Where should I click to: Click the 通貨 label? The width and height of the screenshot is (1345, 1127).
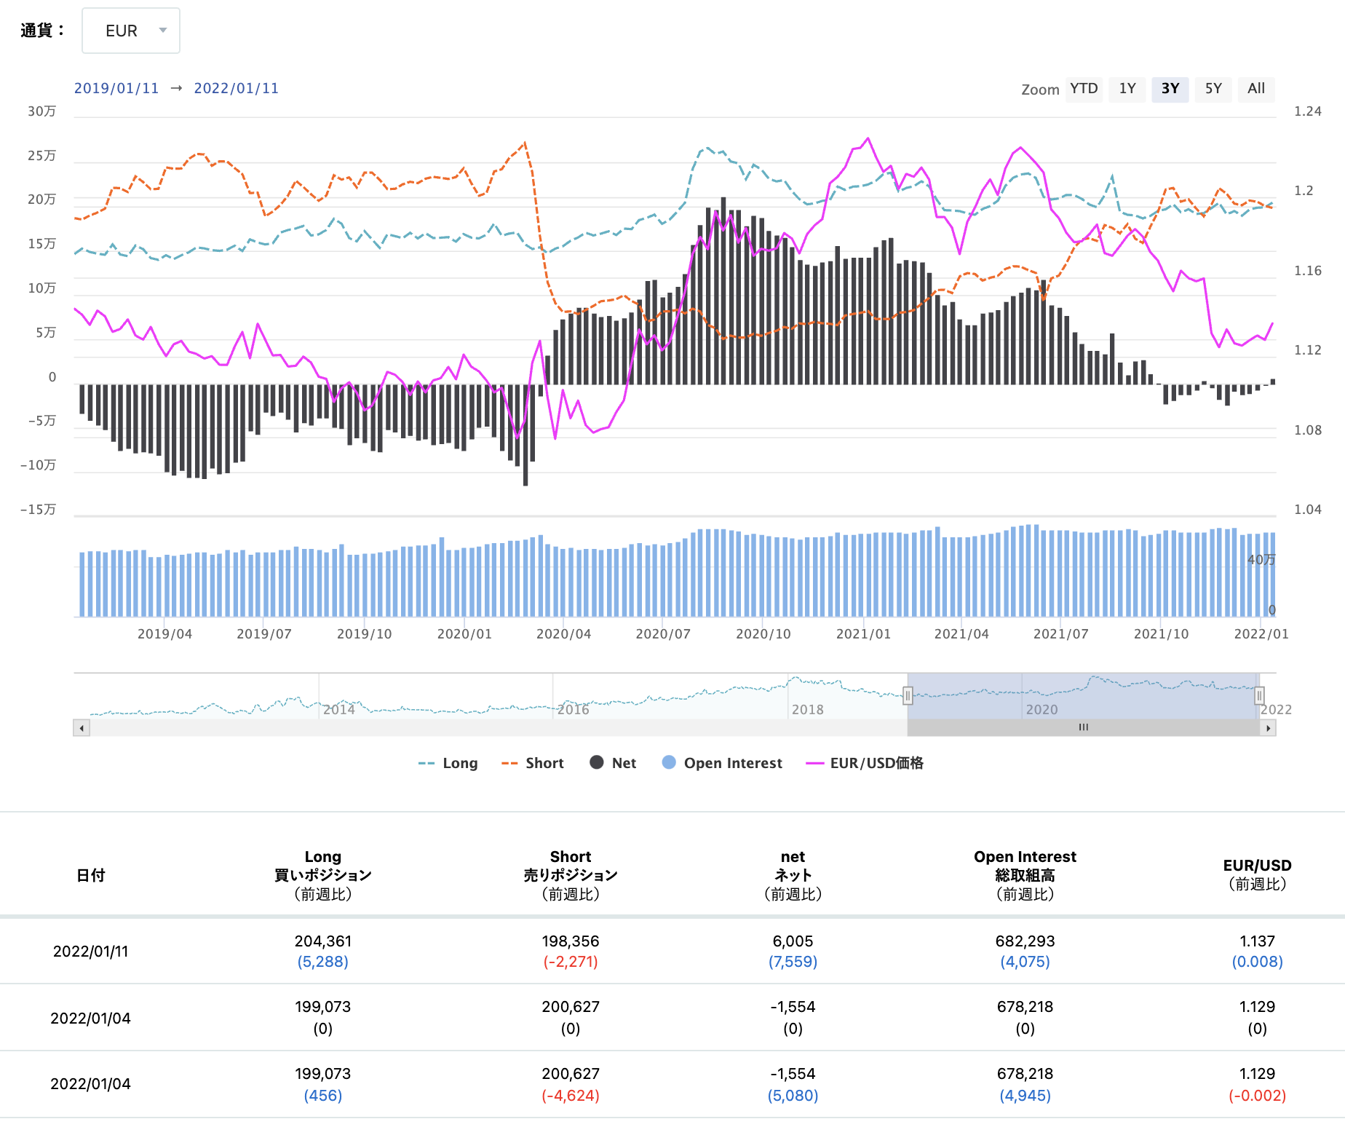tap(42, 31)
